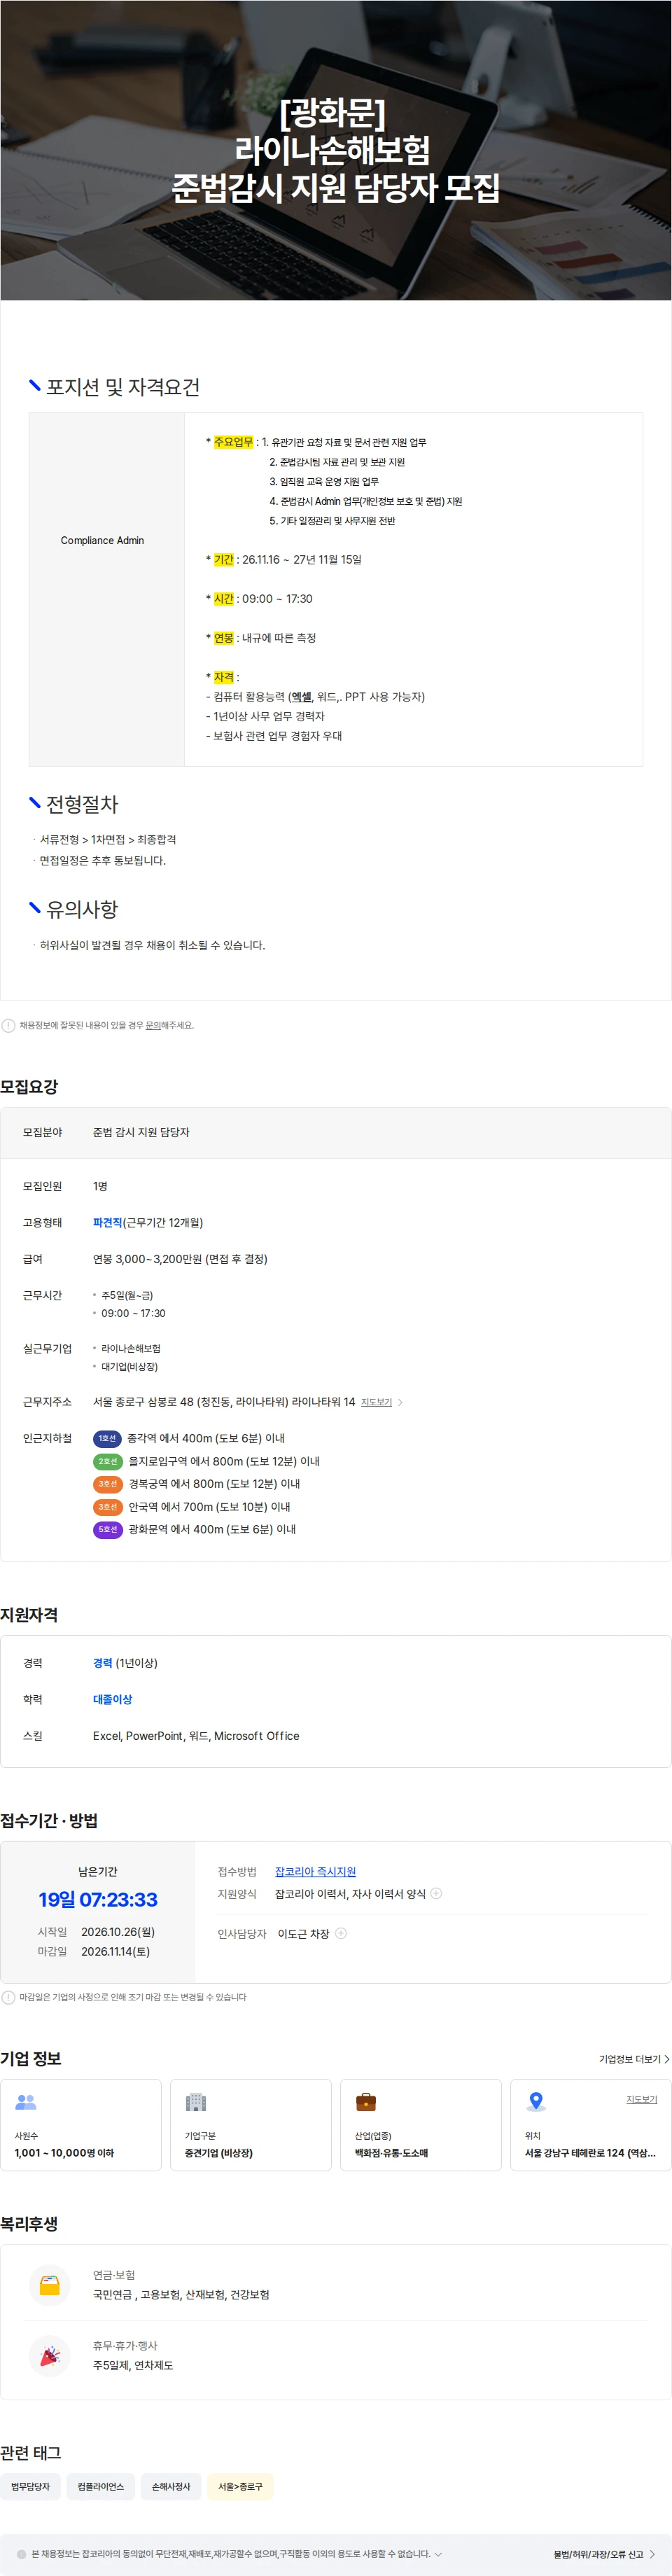
Task: Click the 연금·보험 folder icon
Action: pyautogui.click(x=49, y=2284)
